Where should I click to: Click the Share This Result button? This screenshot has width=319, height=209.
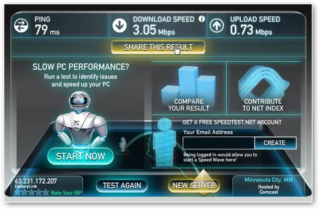pos(158,47)
